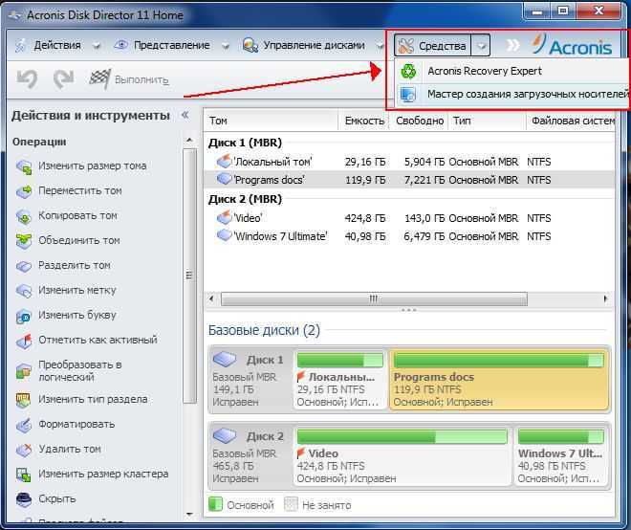The image size is (631, 530).
Task: Click the Split volume icon (Разделить том)
Action: pos(24,266)
